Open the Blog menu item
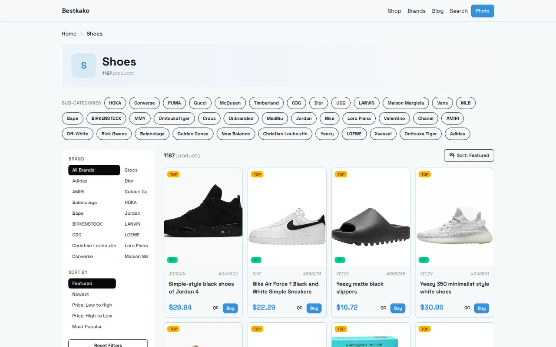 (438, 11)
